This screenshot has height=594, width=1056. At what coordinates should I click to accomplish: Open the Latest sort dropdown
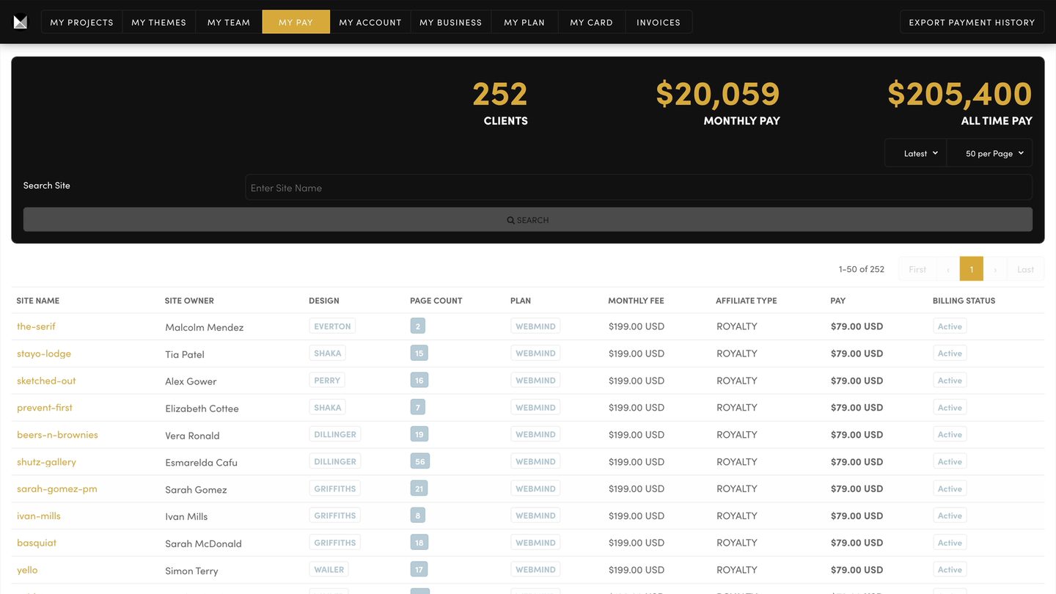(920, 153)
